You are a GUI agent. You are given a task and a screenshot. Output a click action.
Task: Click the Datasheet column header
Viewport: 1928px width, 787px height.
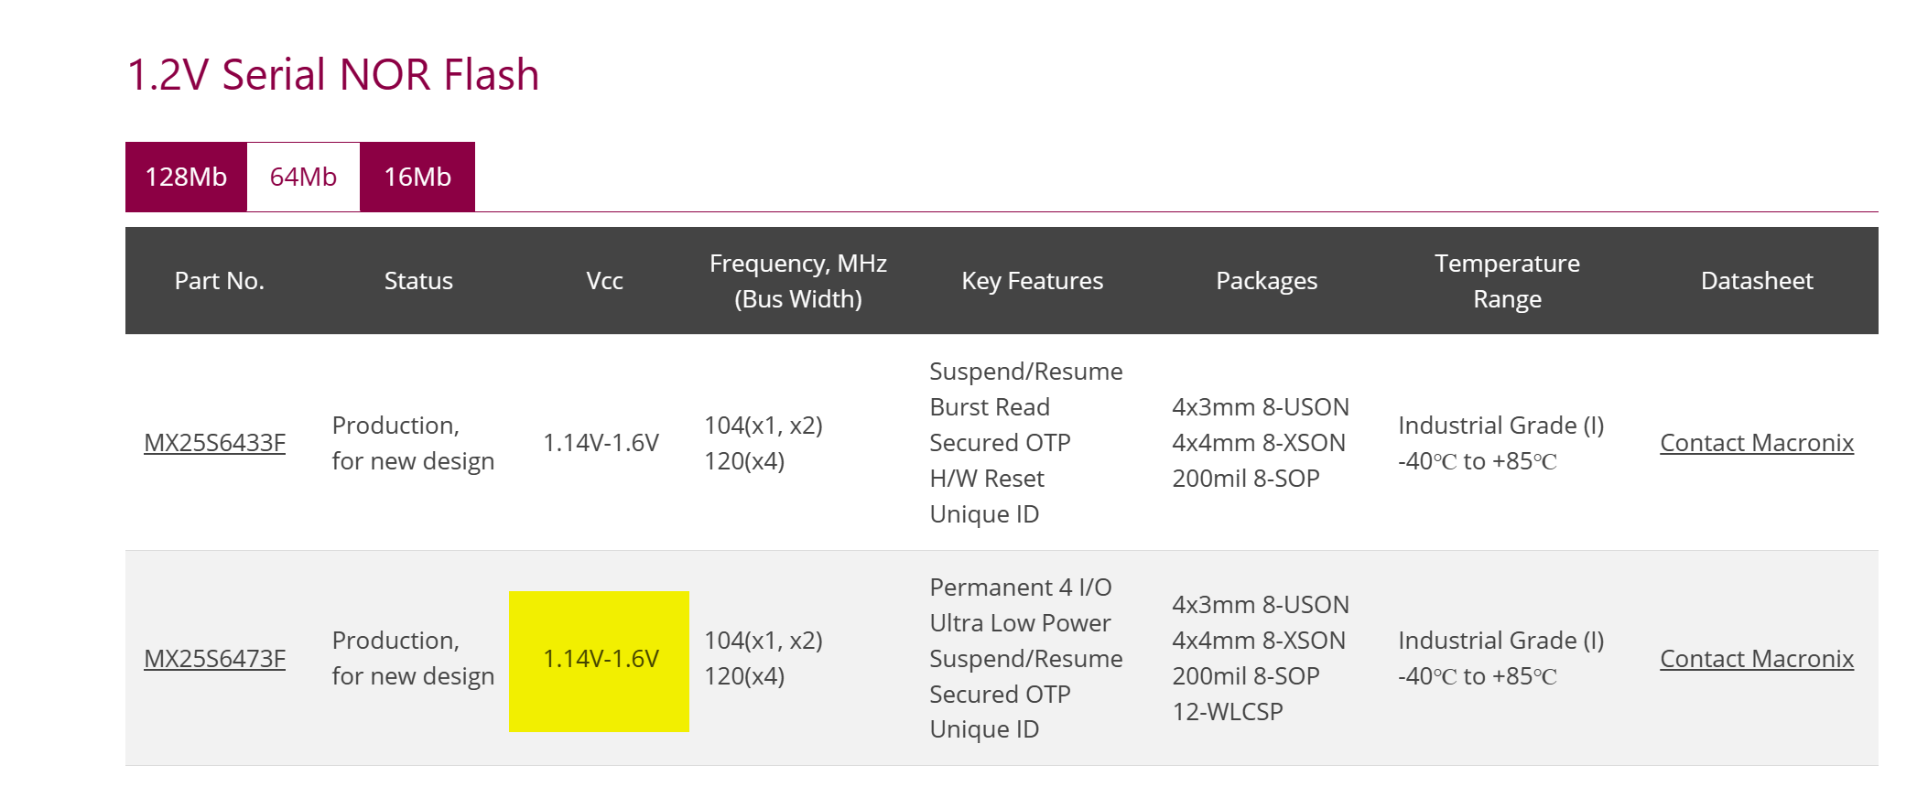pos(1756,281)
